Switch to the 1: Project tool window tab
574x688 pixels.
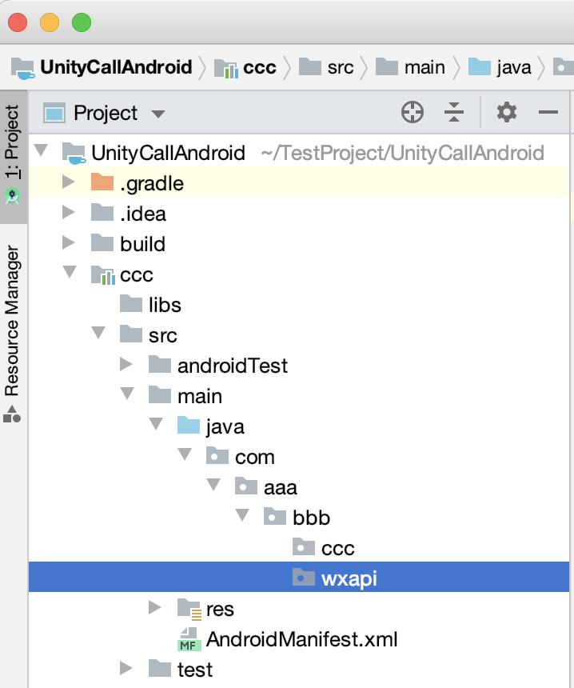click(13, 156)
